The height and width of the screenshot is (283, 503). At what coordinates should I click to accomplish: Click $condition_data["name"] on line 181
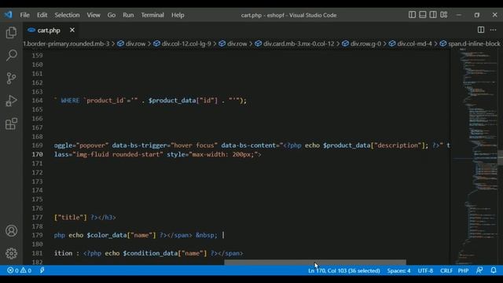pos(165,253)
